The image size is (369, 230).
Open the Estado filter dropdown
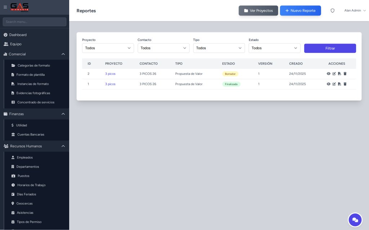point(274,48)
